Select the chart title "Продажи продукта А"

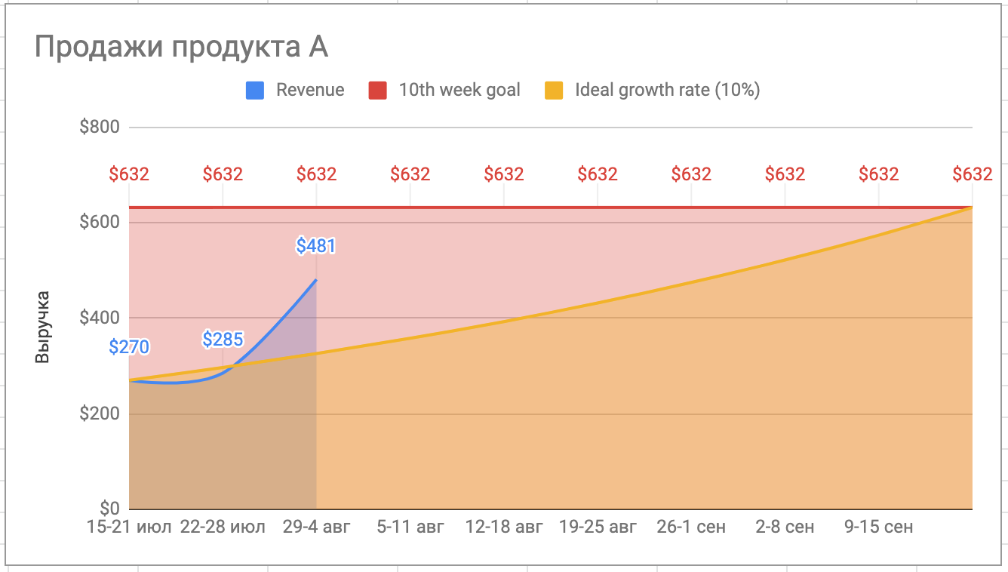(x=181, y=48)
